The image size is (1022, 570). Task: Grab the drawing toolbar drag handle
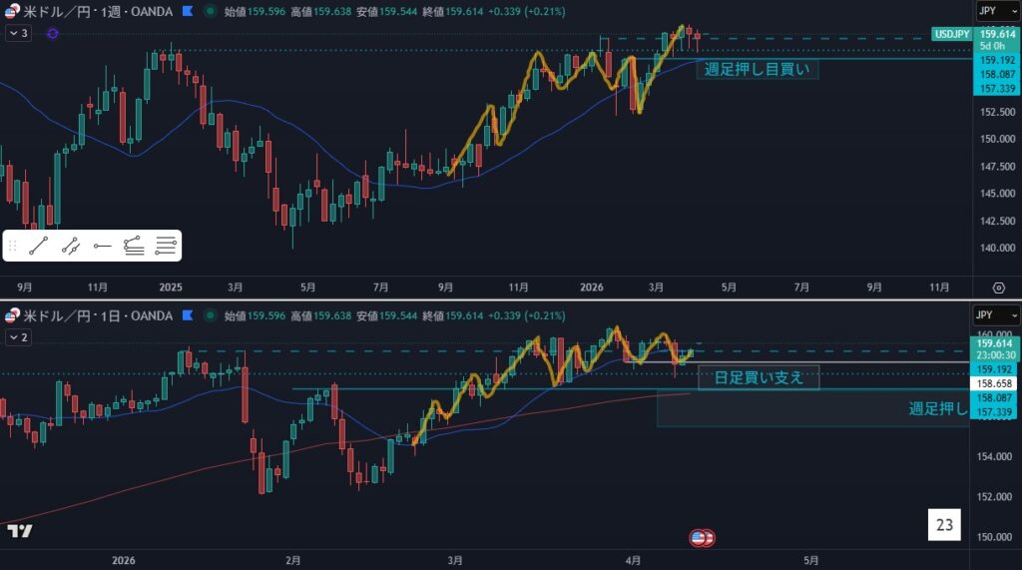pyautogui.click(x=13, y=245)
